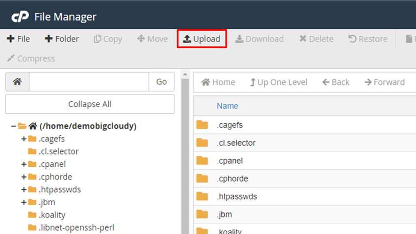416x234 pixels.
Task: Open .koality in the folder tree
Action: pos(52,215)
